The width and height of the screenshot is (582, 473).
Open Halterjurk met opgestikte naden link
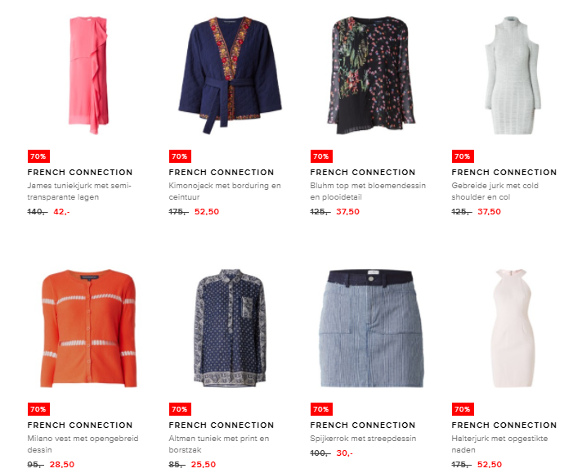tap(499, 444)
